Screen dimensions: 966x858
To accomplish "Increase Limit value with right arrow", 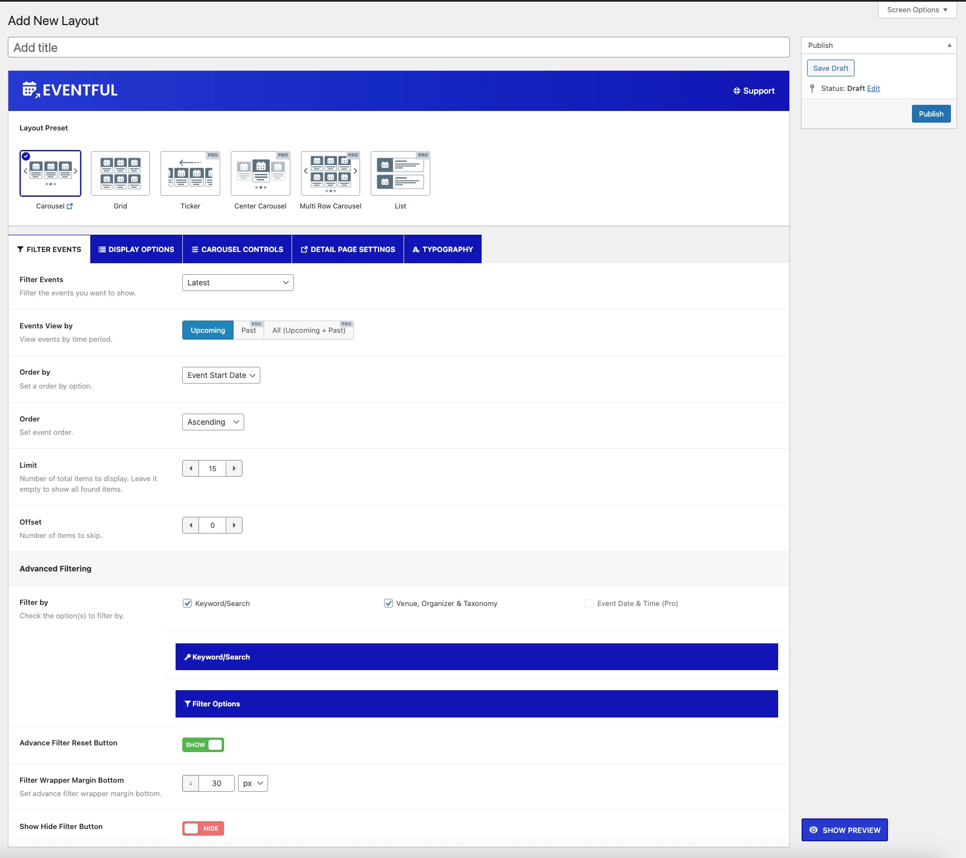I will pyautogui.click(x=234, y=468).
